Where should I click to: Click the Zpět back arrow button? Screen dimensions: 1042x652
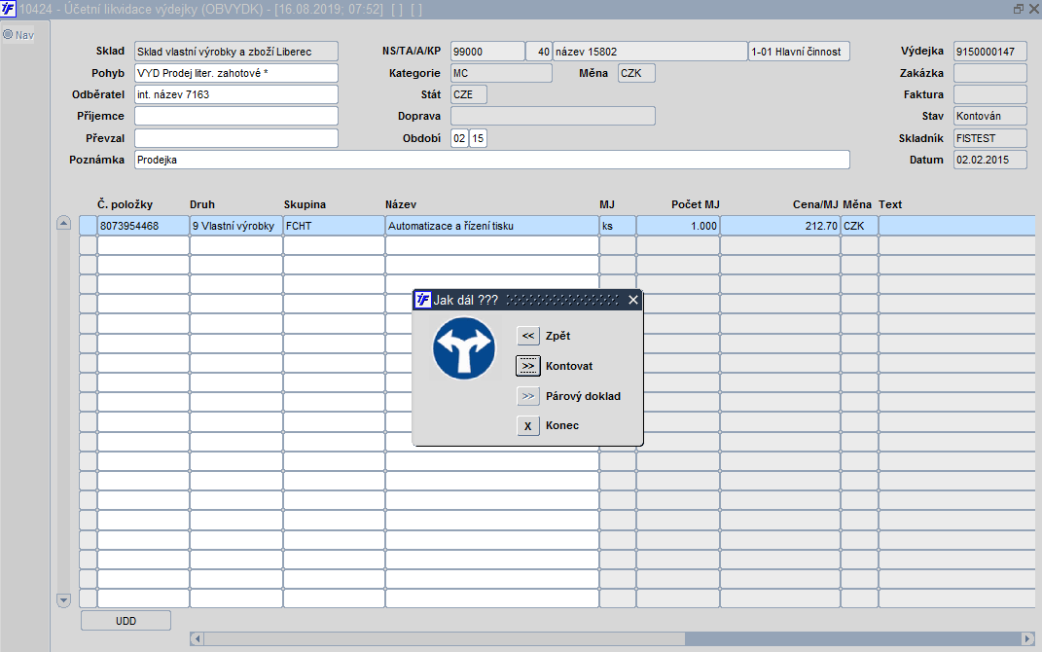[527, 336]
